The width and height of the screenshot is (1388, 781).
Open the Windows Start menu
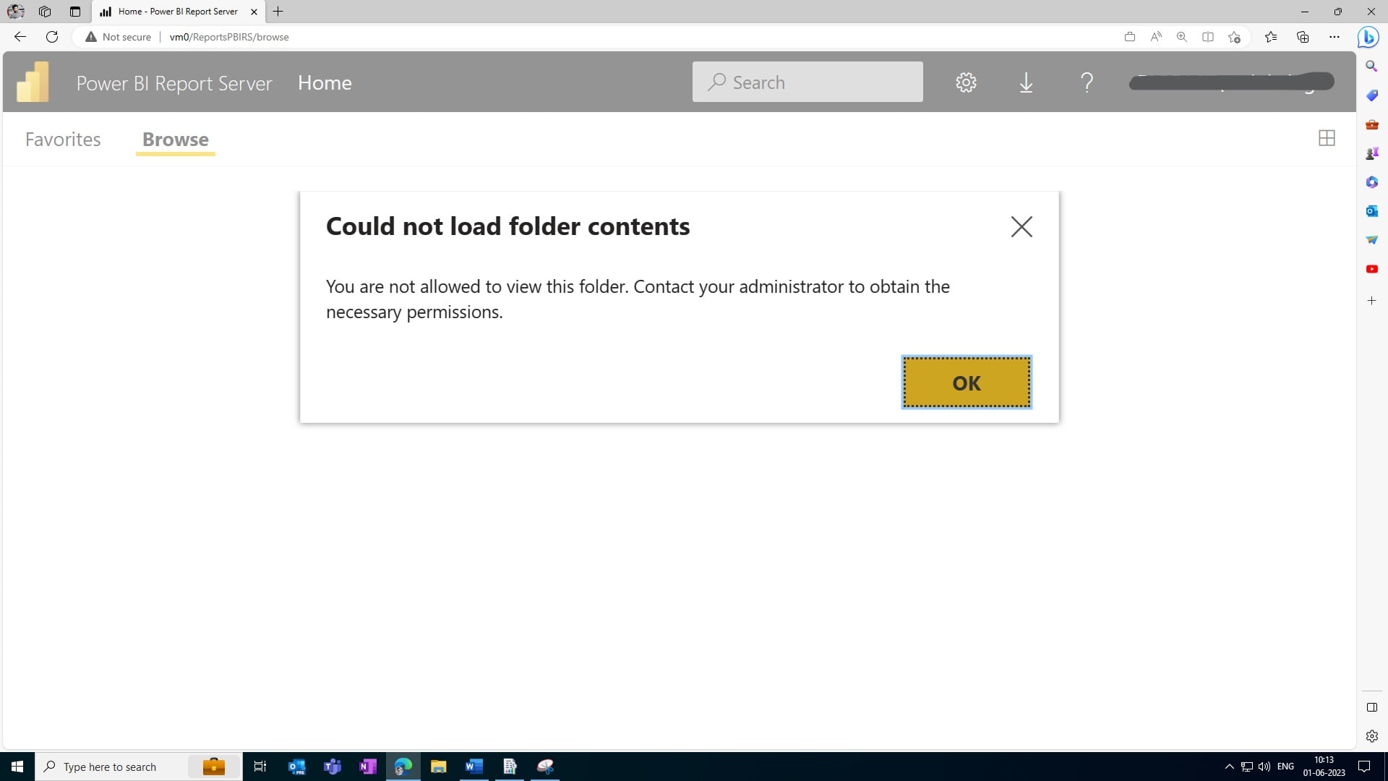17,767
